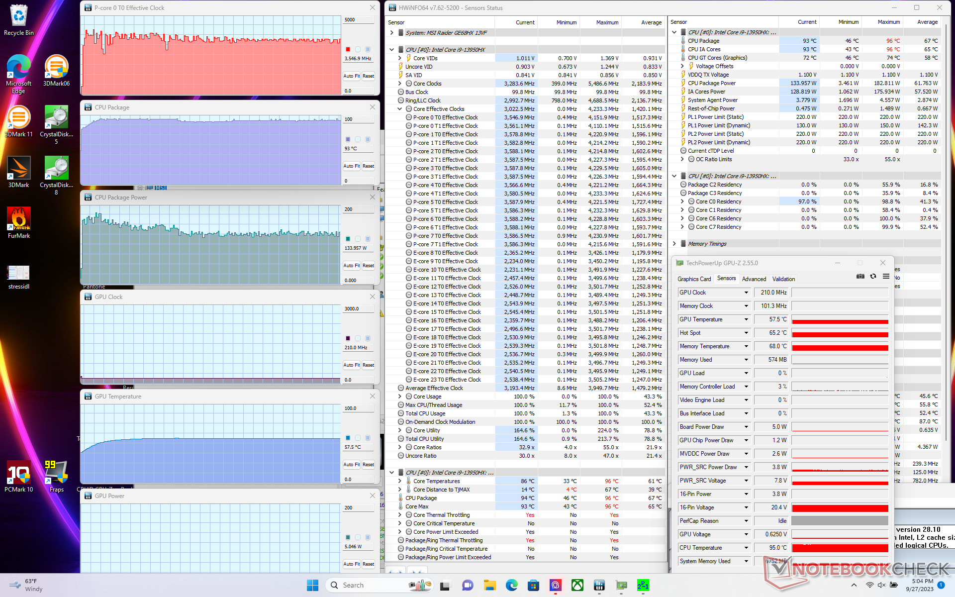Select the Sensors tab in GPU-Z
Viewport: 955px width, 597px height.
(x=726, y=279)
